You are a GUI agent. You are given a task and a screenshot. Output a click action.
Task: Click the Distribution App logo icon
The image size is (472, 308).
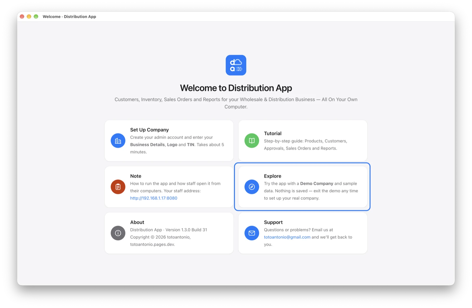[236, 65]
